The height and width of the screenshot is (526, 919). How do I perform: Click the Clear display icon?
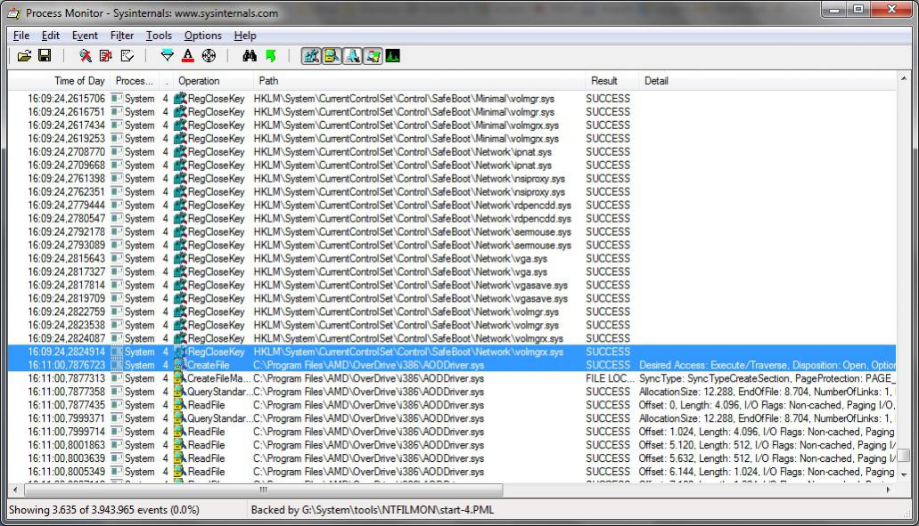pyautogui.click(x=127, y=56)
